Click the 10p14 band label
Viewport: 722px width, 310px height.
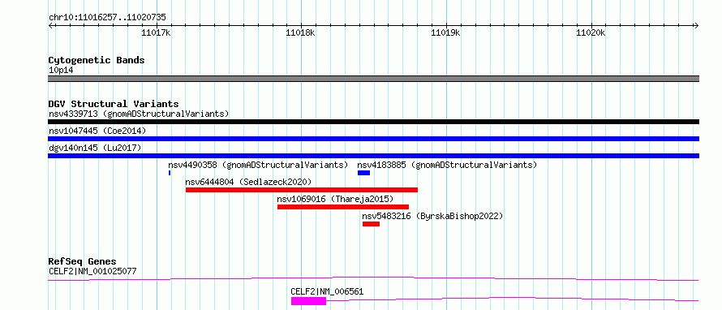click(61, 71)
